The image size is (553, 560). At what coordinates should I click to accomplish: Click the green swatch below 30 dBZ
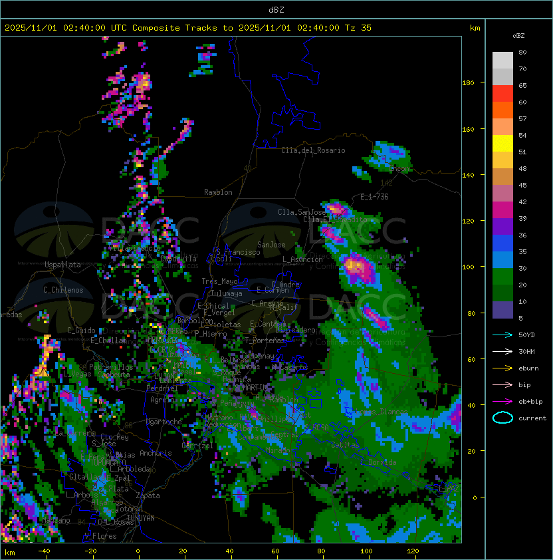point(502,277)
